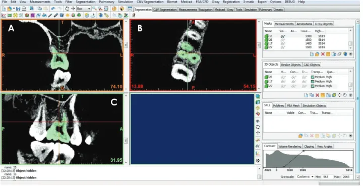Click the Undo arrow icon
Screen dimensions: 363x186
pos(53,9)
